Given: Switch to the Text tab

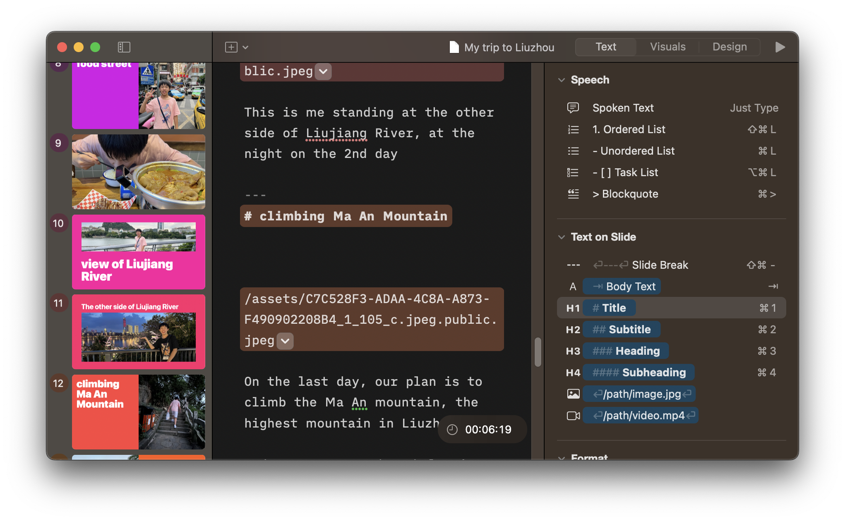Looking at the screenshot, I should click(606, 47).
